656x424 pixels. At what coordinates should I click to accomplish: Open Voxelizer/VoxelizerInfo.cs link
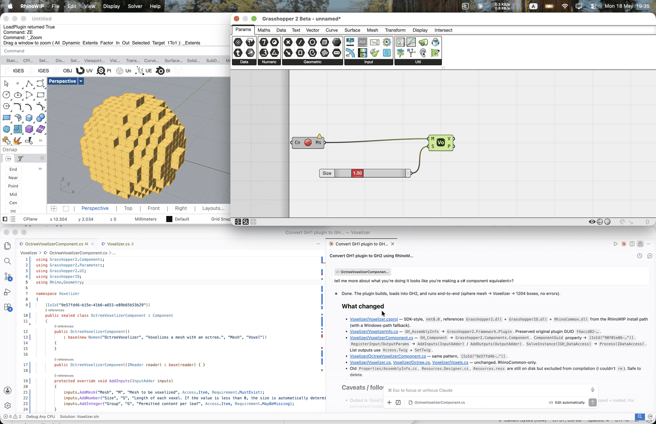tap(374, 331)
